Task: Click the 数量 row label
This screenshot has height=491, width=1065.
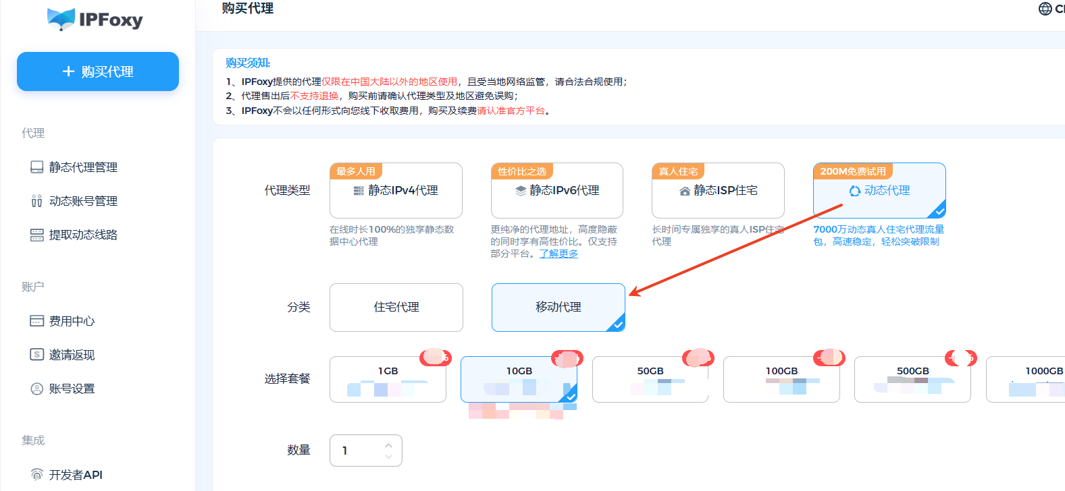Action: tap(298, 450)
